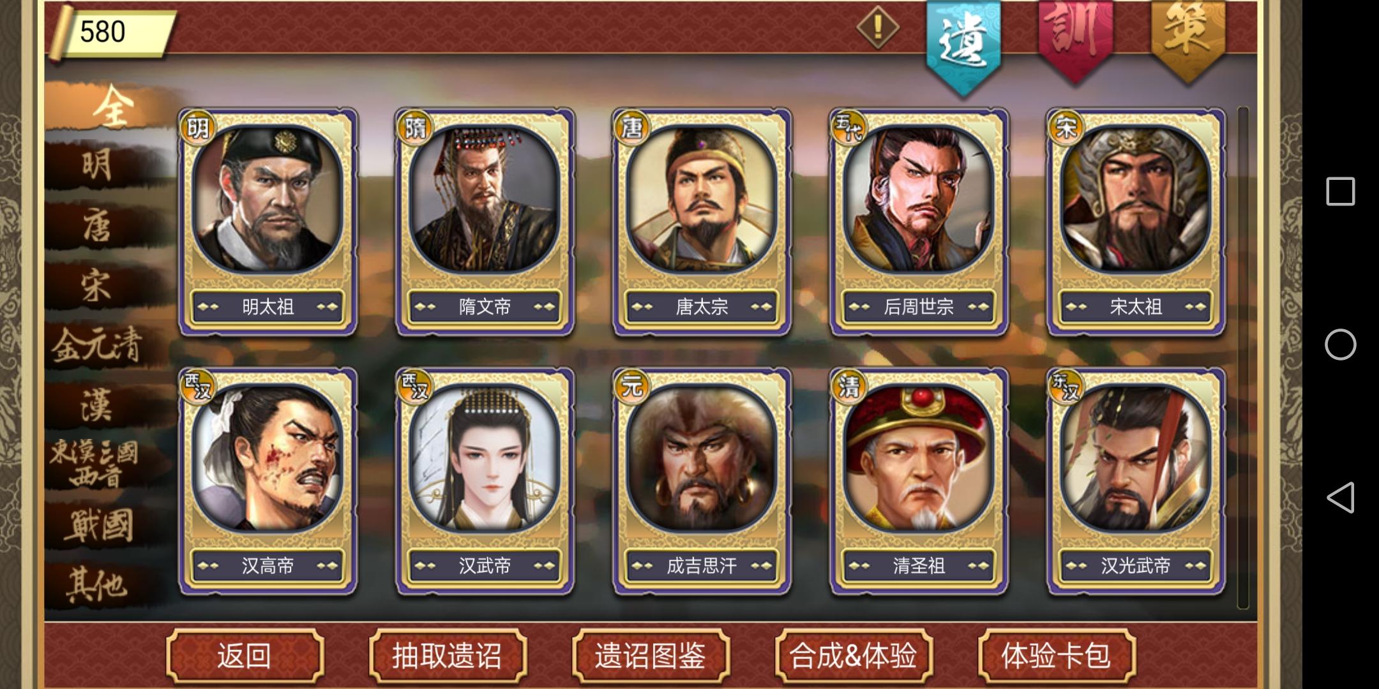Select the 唐太宗 emperor card
This screenshot has width=1379, height=689.
[702, 221]
